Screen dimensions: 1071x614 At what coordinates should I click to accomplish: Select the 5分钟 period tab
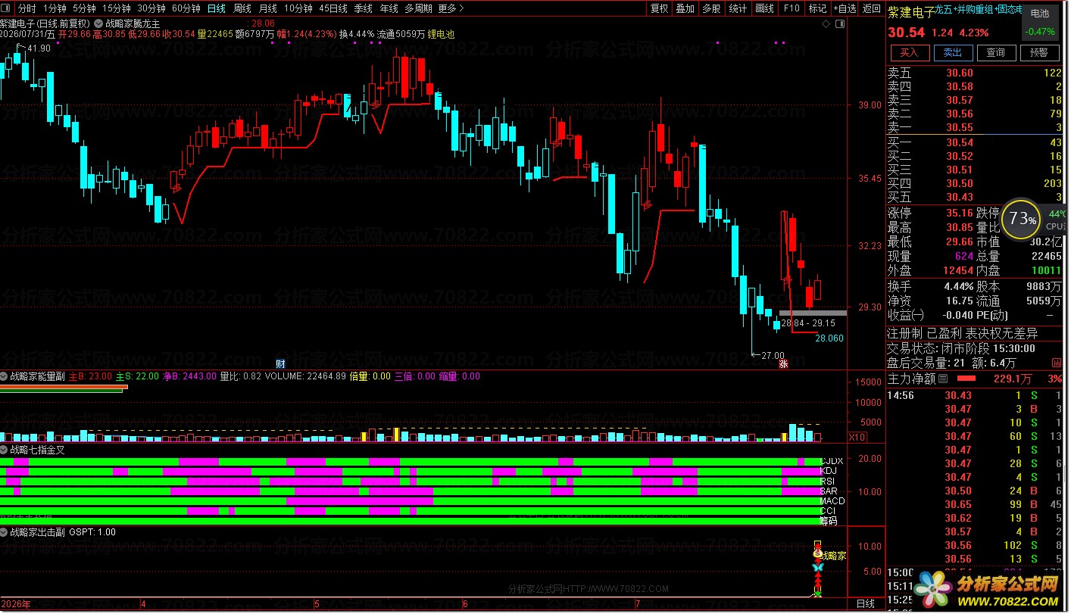[84, 8]
